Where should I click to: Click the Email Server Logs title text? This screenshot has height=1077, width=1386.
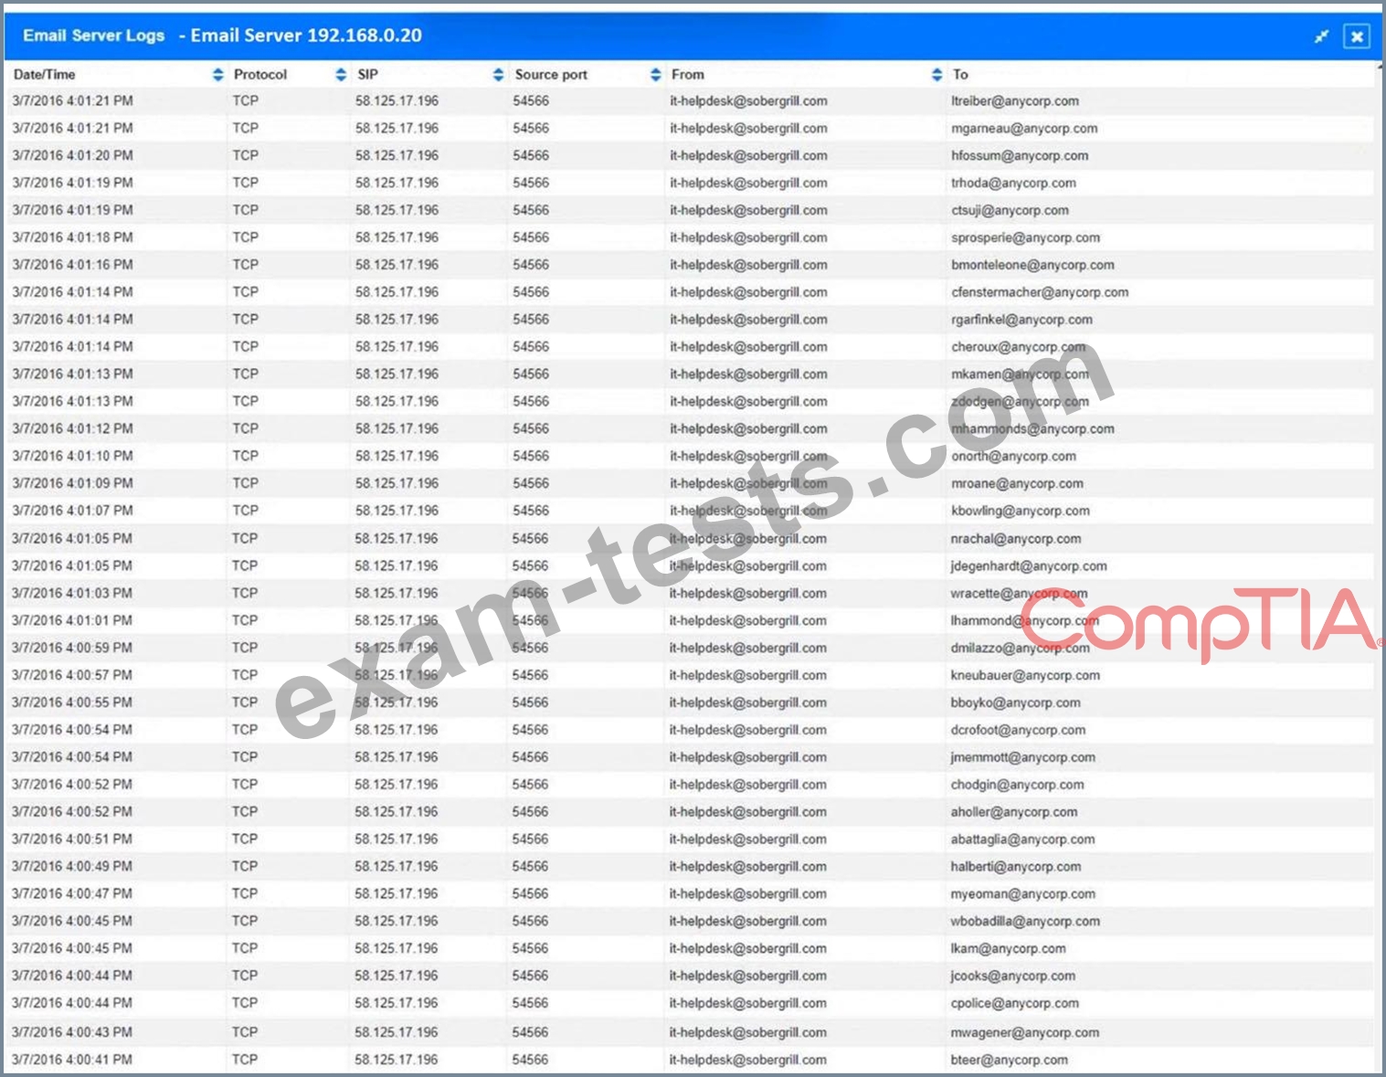coord(93,36)
